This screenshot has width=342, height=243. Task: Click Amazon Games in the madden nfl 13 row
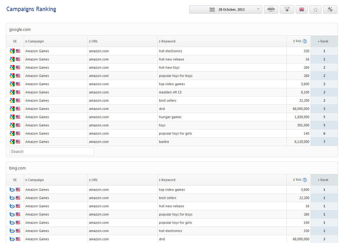[37, 92]
